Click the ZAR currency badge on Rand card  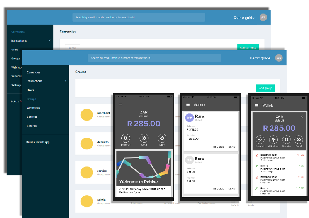(x=189, y=117)
